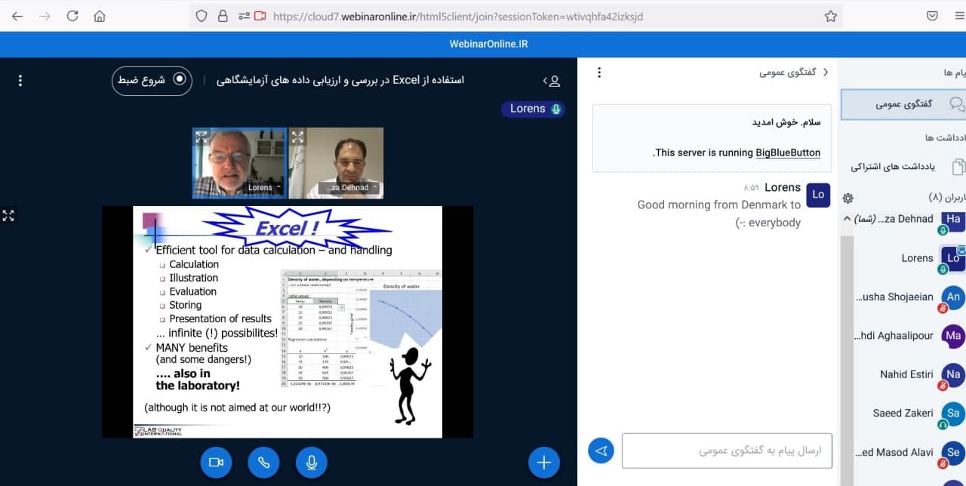The height and width of the screenshot is (486, 966).
Task: Open the chat options three-dot menu
Action: click(599, 72)
